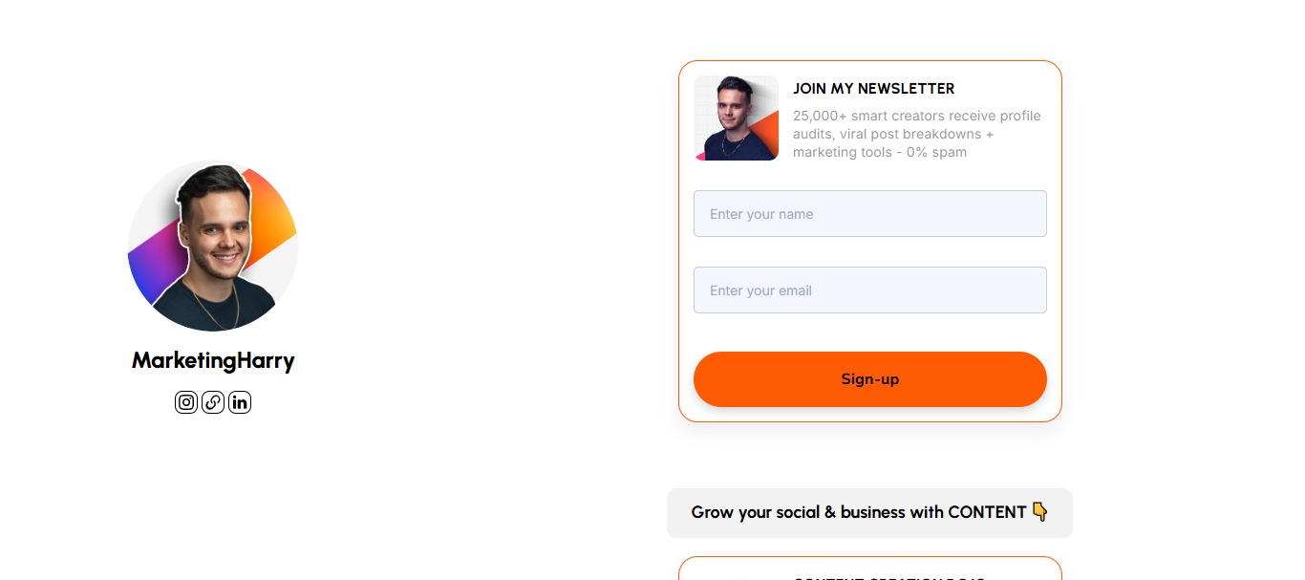Click the MarketingHarry profile name
The width and height of the screenshot is (1305, 580).
tap(213, 361)
